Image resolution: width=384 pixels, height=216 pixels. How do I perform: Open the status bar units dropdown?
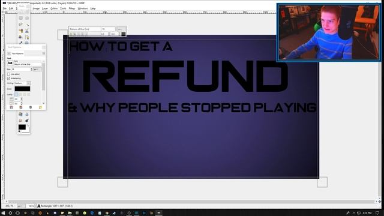[x=21, y=206]
